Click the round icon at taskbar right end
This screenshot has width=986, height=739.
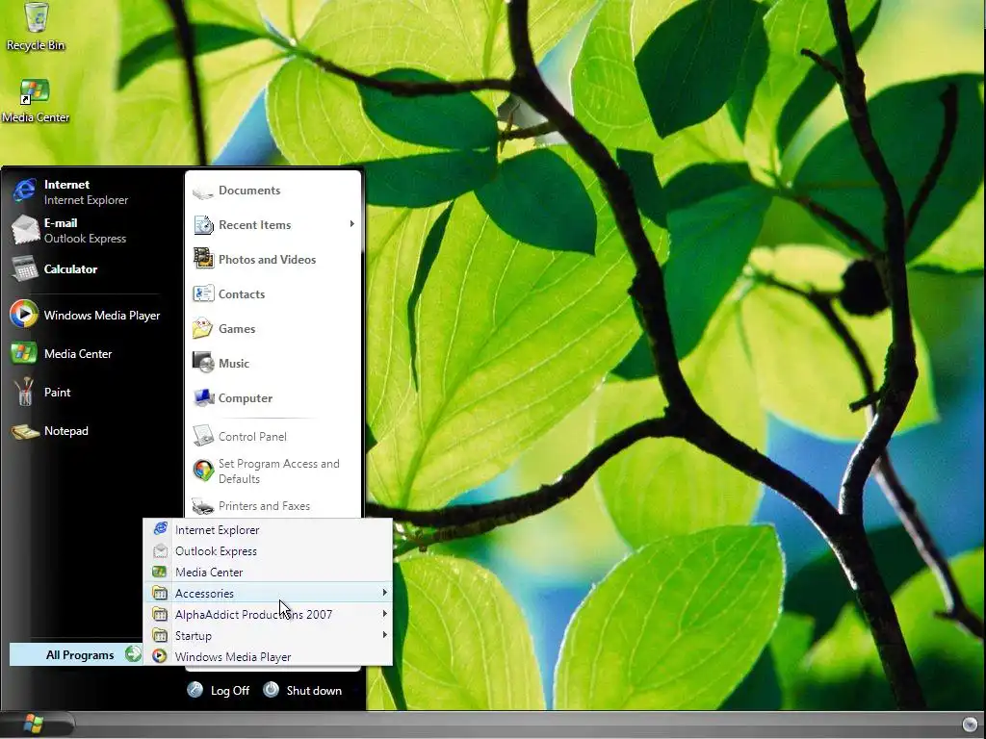pyautogui.click(x=969, y=724)
